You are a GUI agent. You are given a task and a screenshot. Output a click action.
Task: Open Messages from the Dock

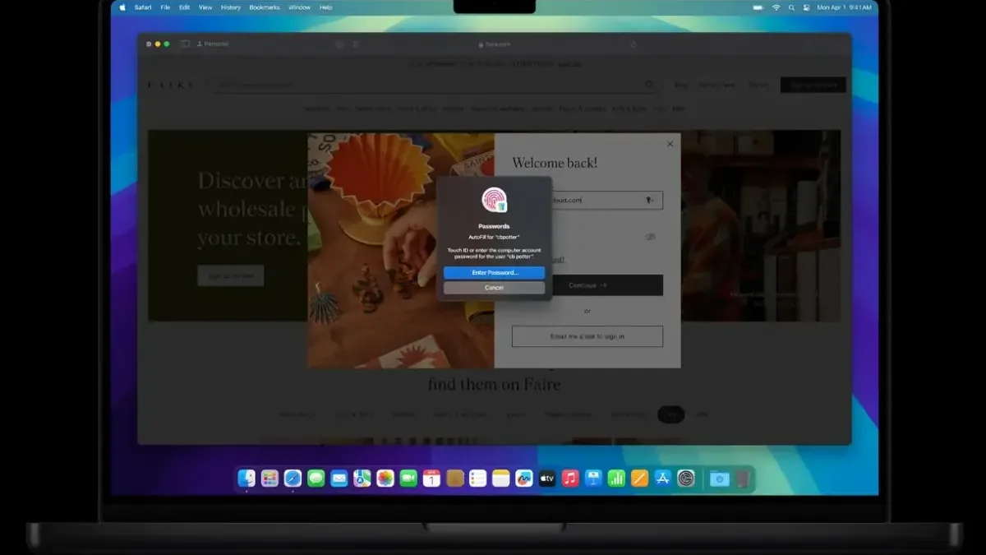(x=316, y=478)
